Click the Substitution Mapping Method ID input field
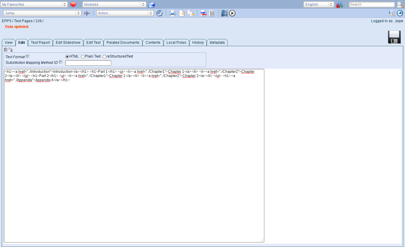405x247 pixels. coord(88,63)
